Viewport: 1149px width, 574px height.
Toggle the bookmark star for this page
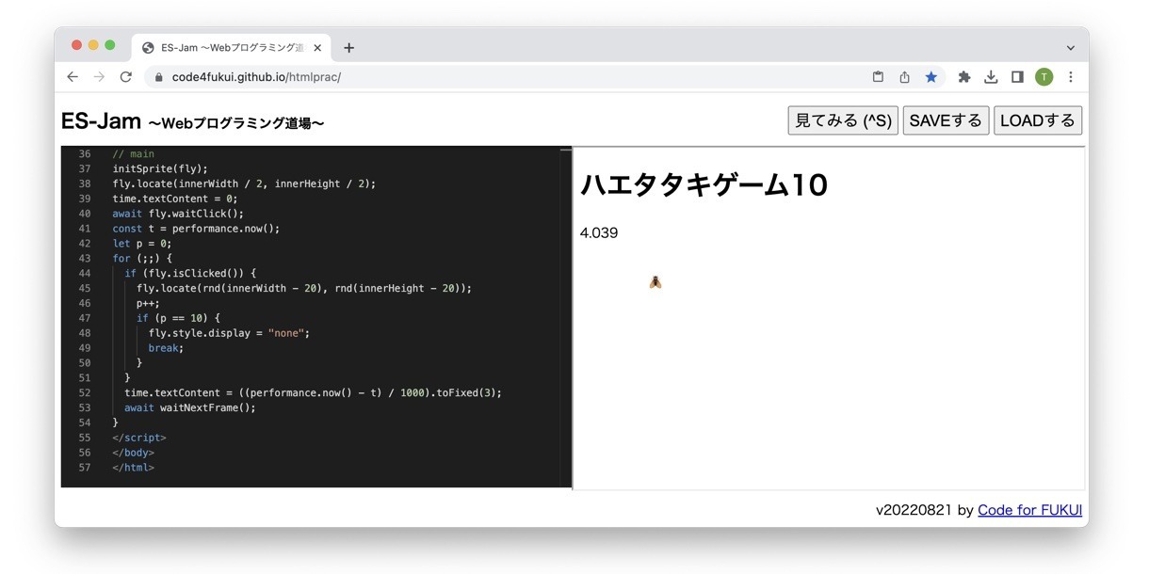[931, 76]
